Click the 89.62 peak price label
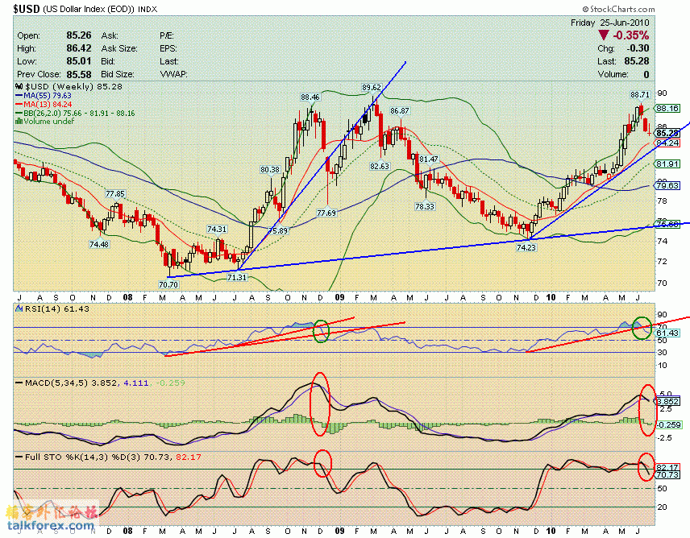 (x=371, y=87)
